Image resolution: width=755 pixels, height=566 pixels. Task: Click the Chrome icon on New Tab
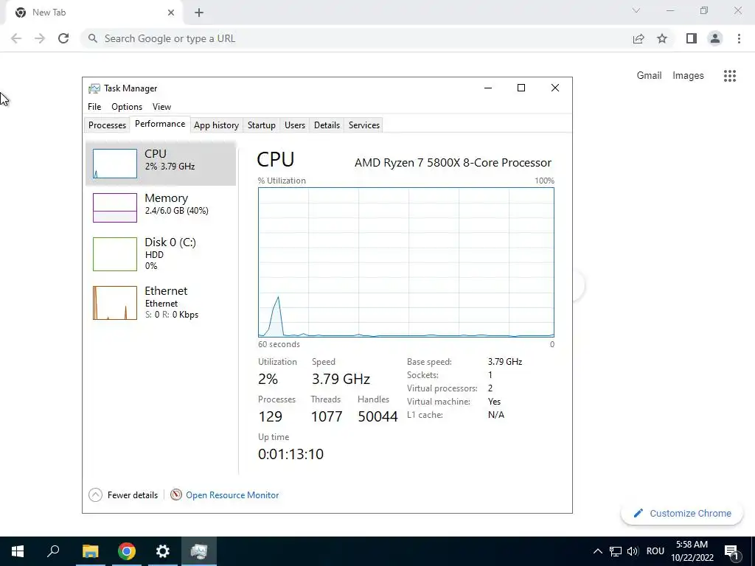(21, 13)
